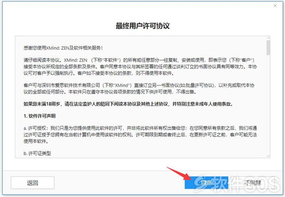Viewport: 285px width, 197px height.
Task: Decline the agreement via the 不同意 button
Action: tap(253, 183)
